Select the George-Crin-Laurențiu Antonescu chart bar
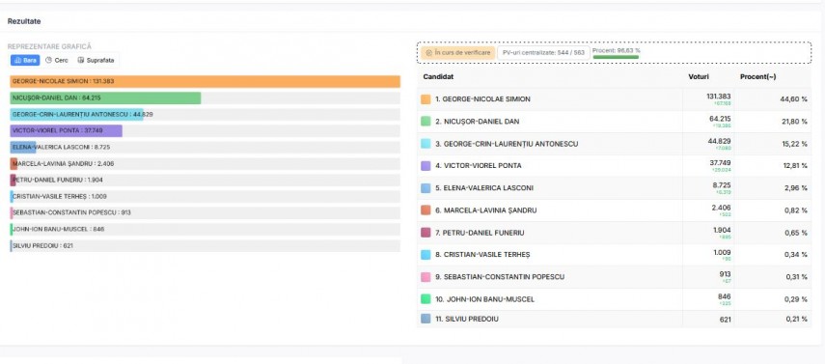Viewport: 825px width, 364px height. tap(76, 114)
